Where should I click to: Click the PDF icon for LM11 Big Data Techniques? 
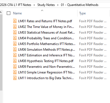pos(15,78)
